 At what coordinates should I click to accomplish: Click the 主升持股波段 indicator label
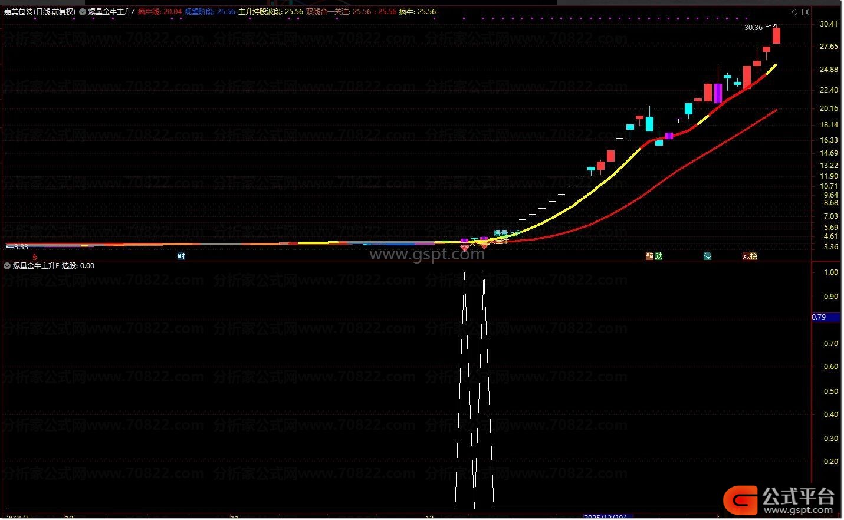tap(270, 12)
